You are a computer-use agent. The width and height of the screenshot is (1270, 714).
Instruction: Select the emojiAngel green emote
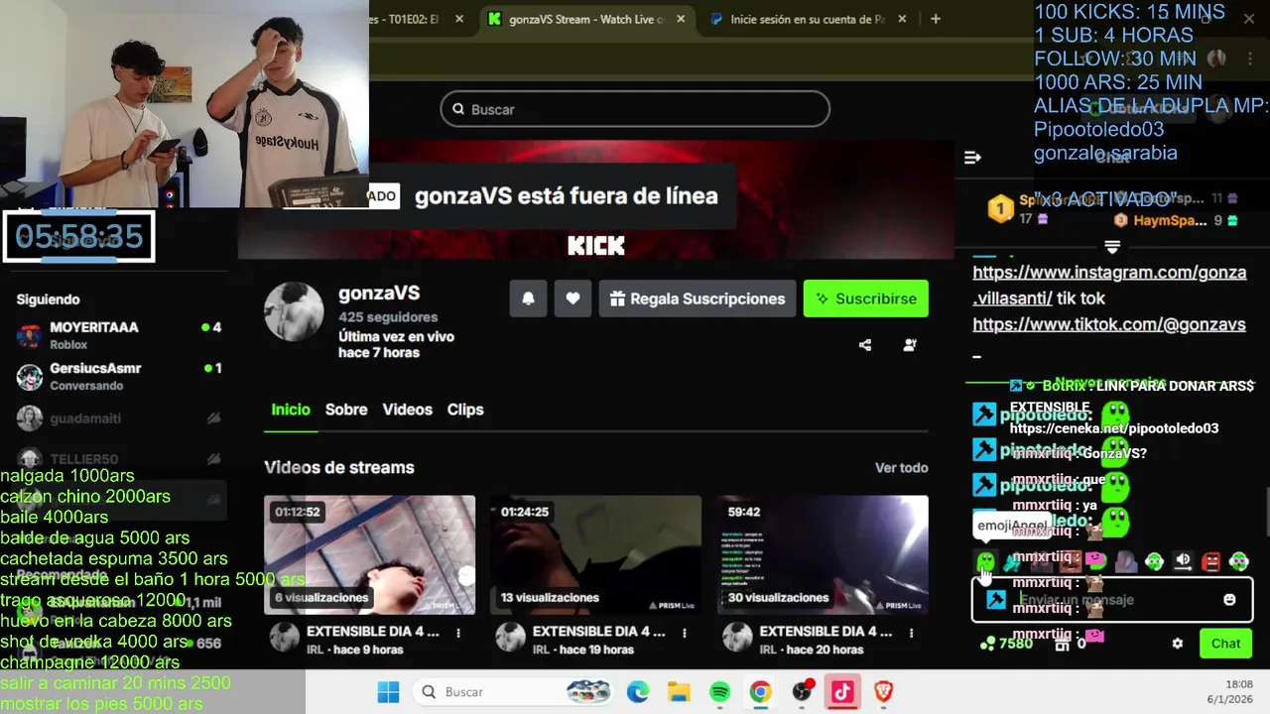[x=985, y=562]
